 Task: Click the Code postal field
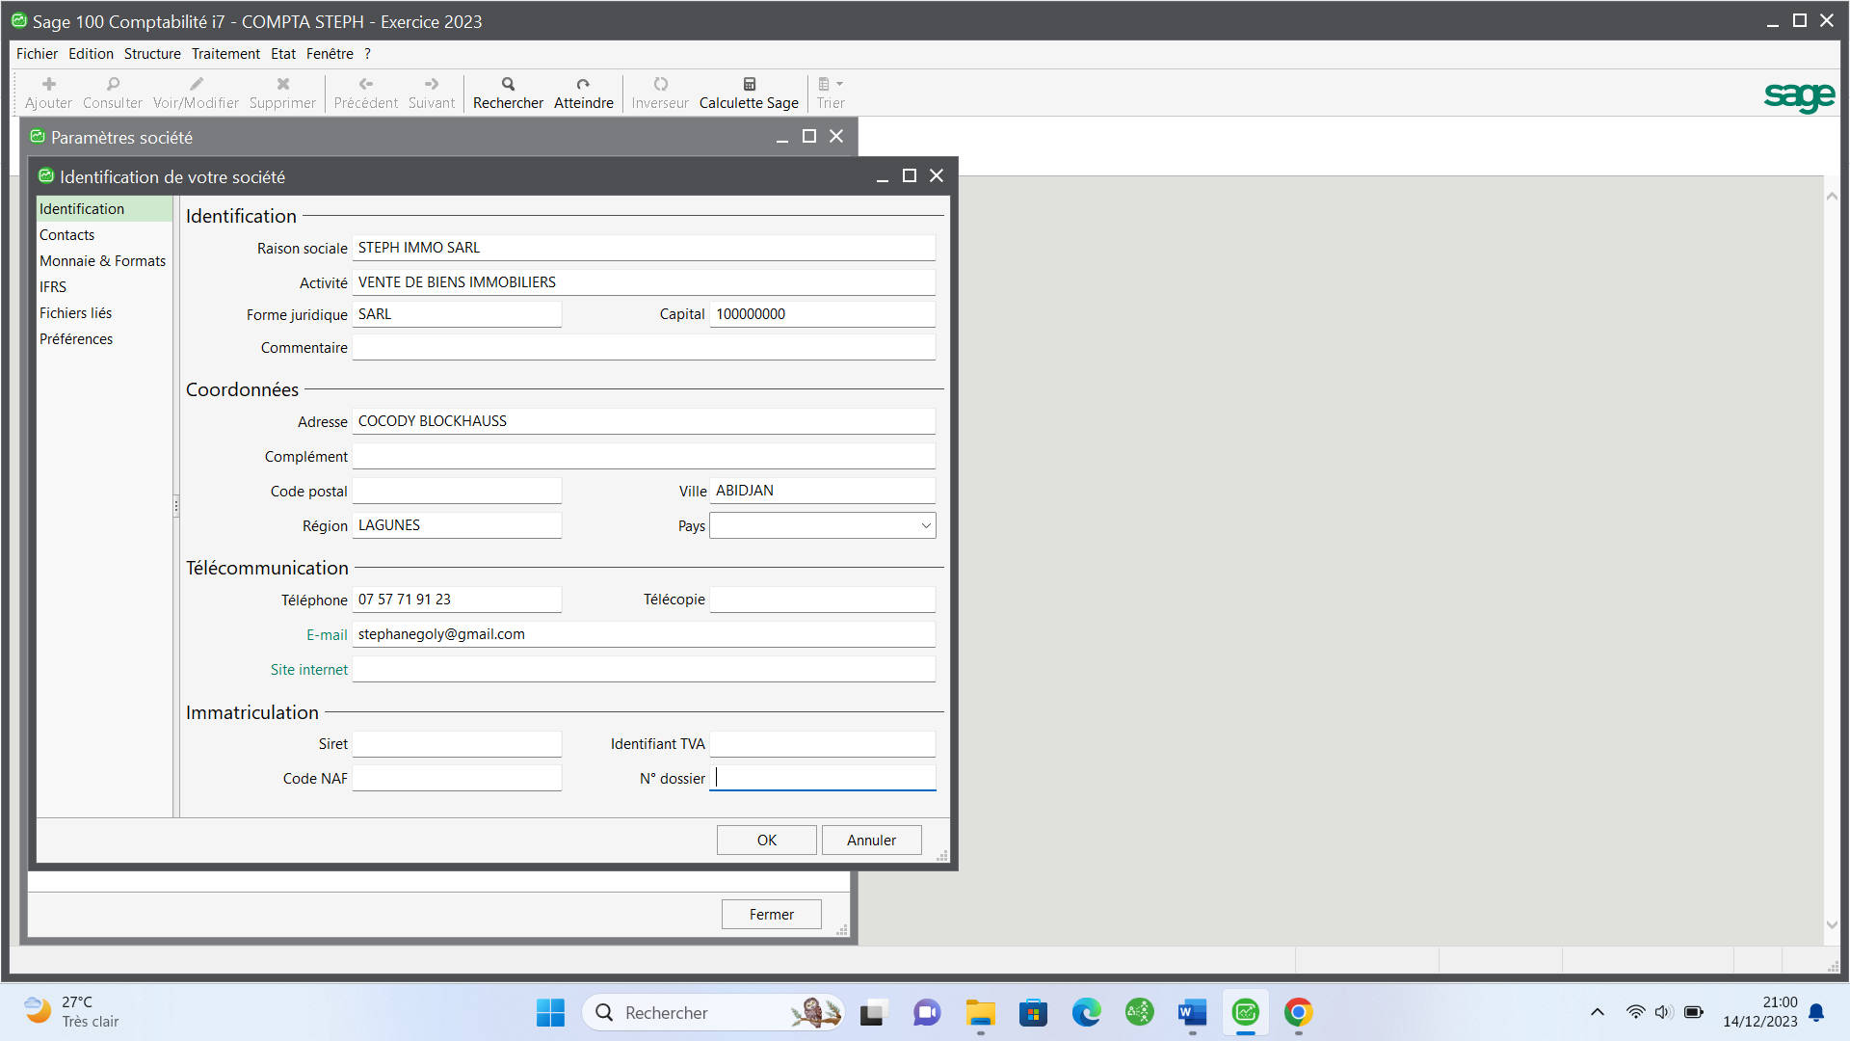pos(457,491)
